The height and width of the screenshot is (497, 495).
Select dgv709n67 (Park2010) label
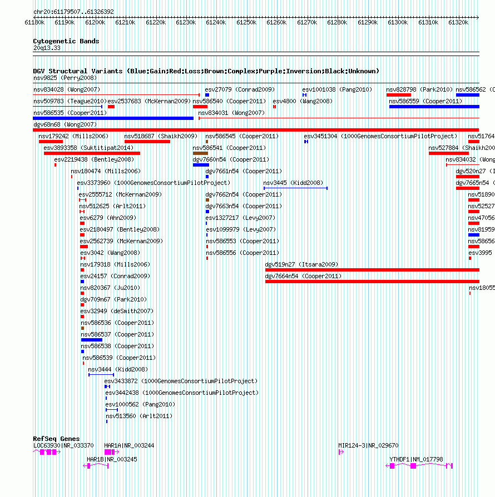coord(113,300)
